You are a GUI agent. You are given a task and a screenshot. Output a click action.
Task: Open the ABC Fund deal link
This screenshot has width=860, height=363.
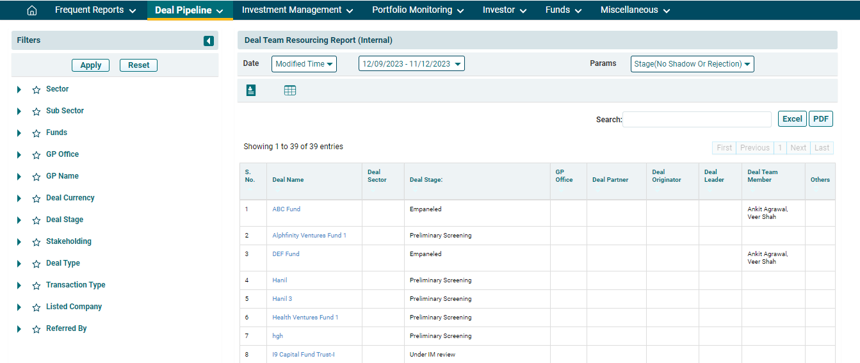pyautogui.click(x=286, y=209)
